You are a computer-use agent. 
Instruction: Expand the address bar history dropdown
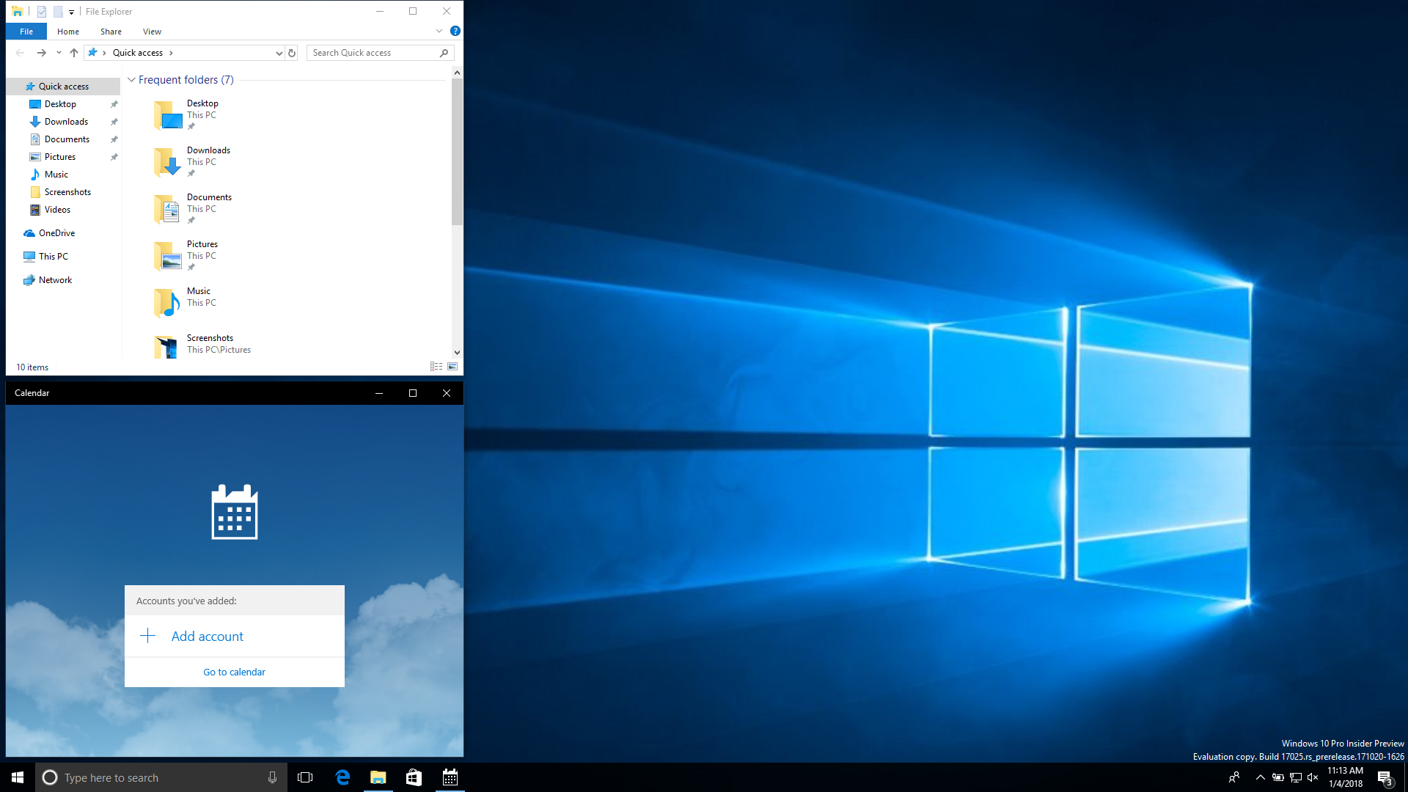pos(279,53)
